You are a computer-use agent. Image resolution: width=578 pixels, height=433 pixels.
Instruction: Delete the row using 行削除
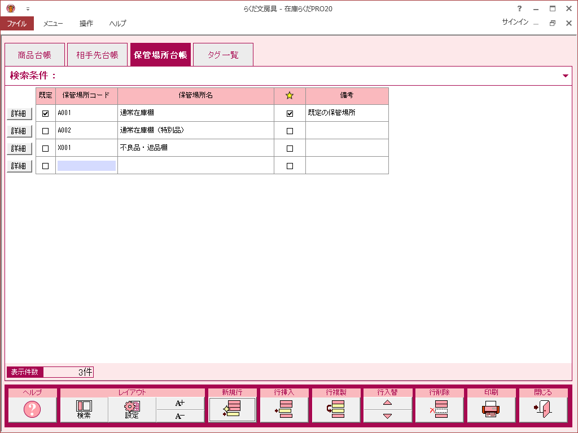[440, 410]
